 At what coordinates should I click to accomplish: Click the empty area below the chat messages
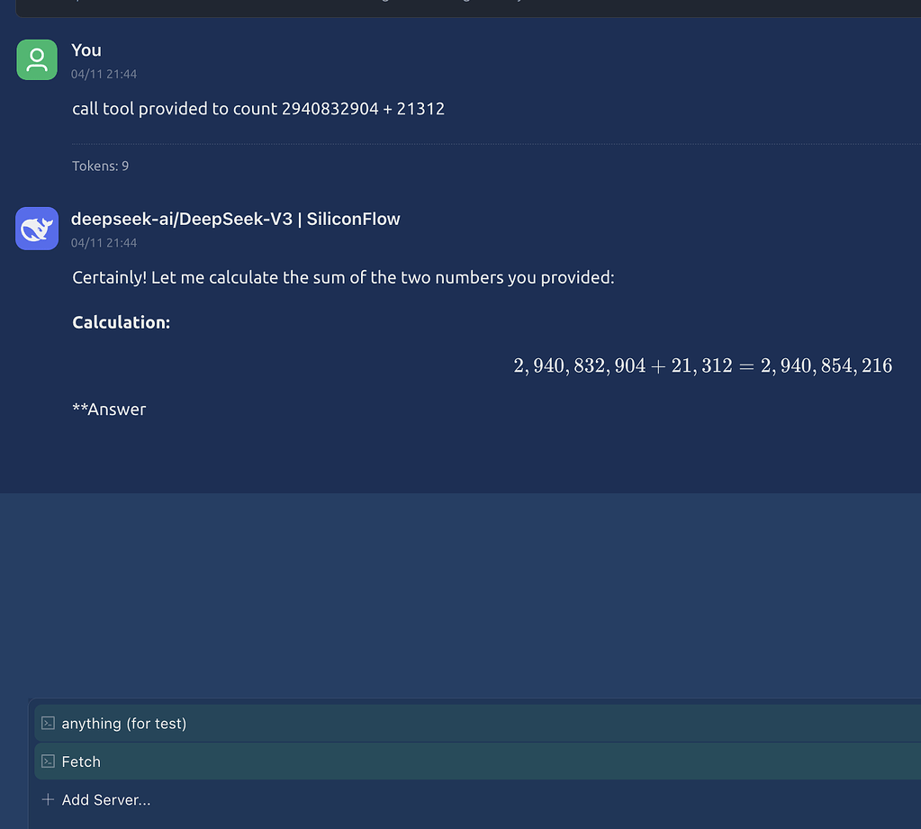coord(461,593)
